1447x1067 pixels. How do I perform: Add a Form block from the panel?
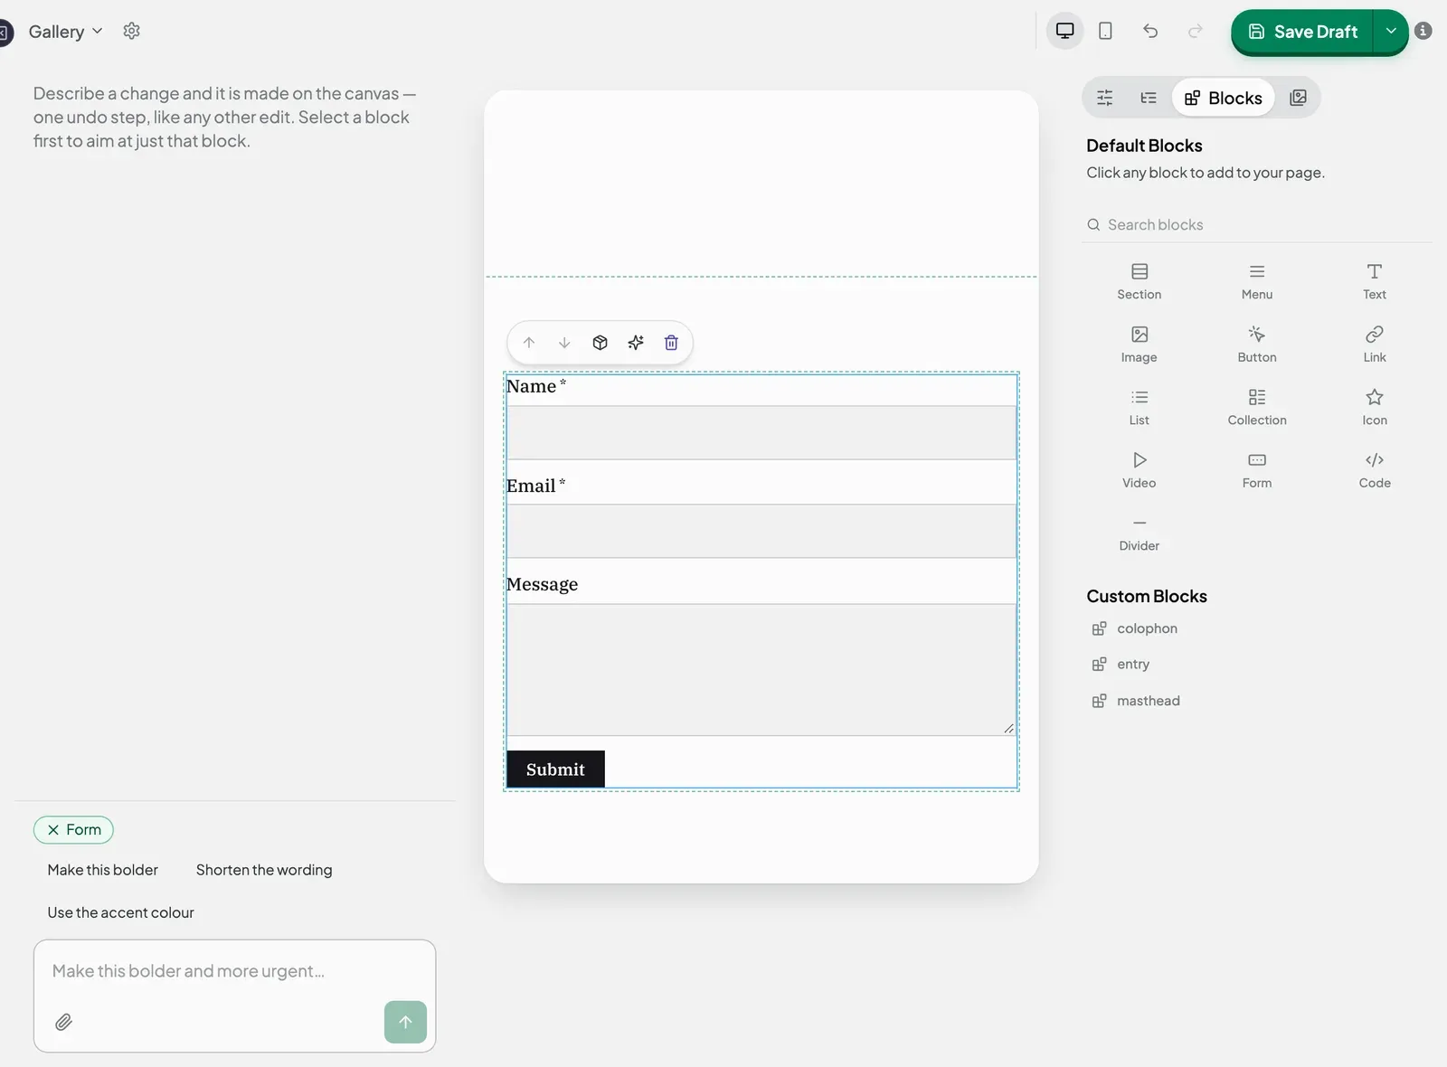[x=1257, y=470]
